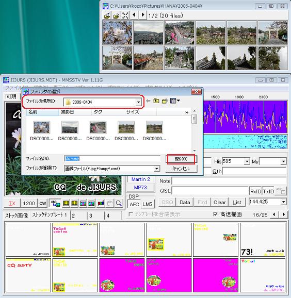Screen dimensions: 291x298
Task: Click the second yellow picture icon in the toolbar
Action: pyautogui.click(x=74, y=203)
